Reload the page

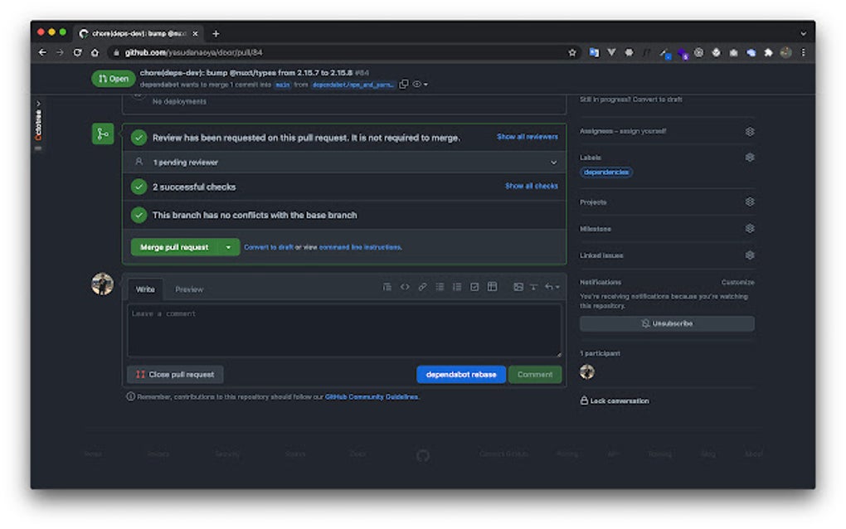[x=78, y=52]
